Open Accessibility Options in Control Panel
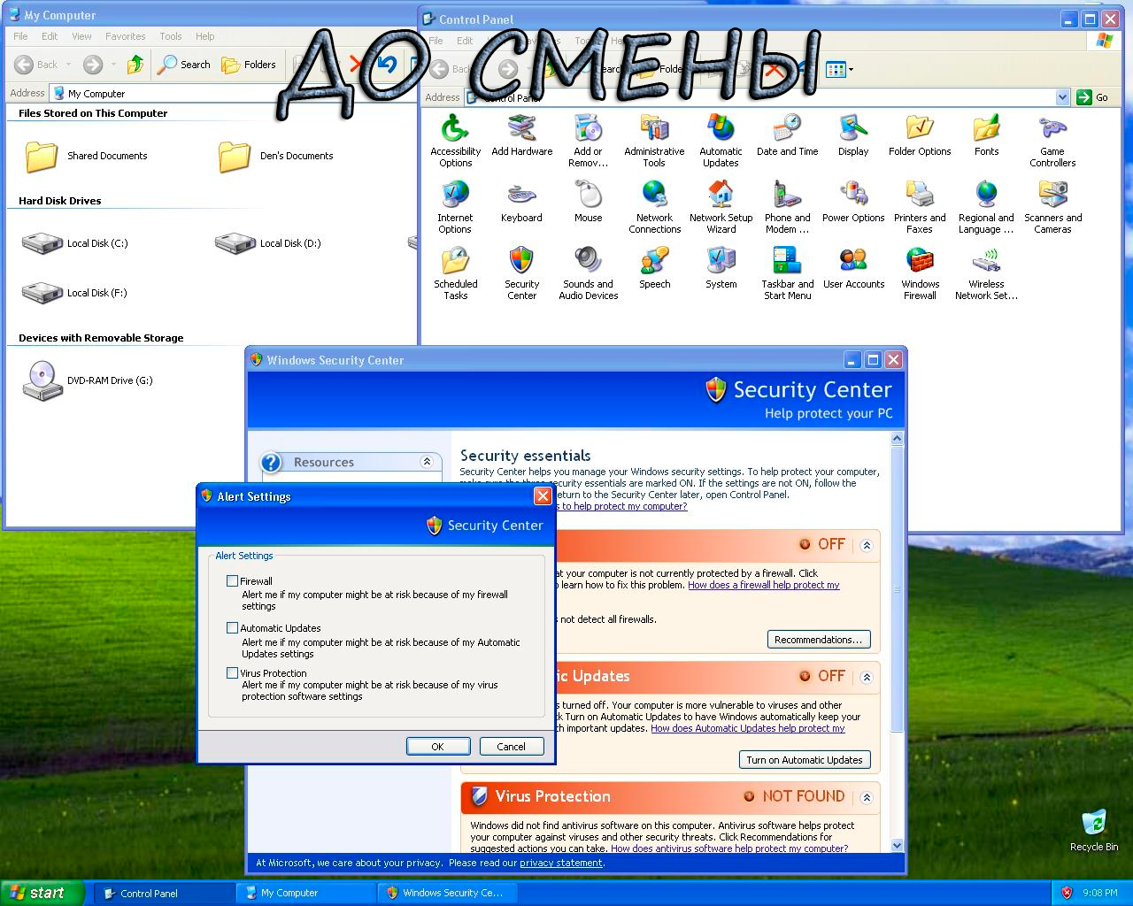This screenshot has width=1133, height=906. (x=455, y=141)
